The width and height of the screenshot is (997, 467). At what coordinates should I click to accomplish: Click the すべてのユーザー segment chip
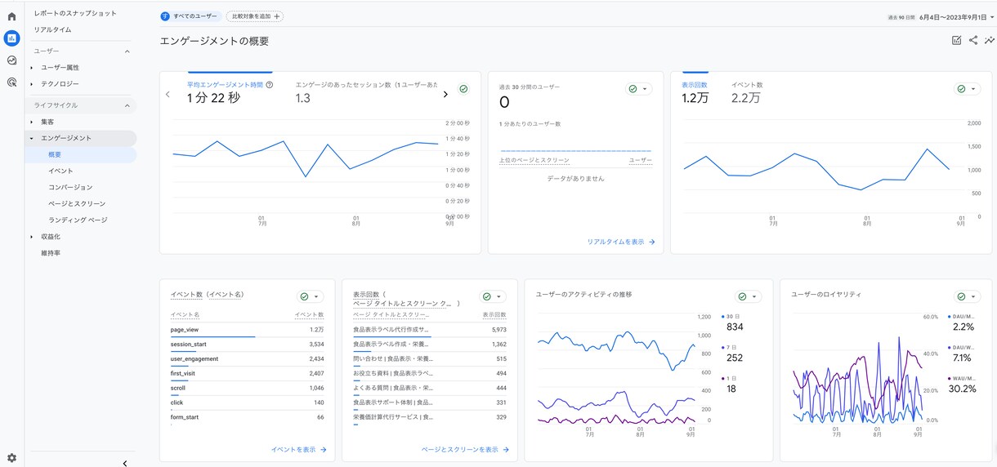click(x=190, y=16)
